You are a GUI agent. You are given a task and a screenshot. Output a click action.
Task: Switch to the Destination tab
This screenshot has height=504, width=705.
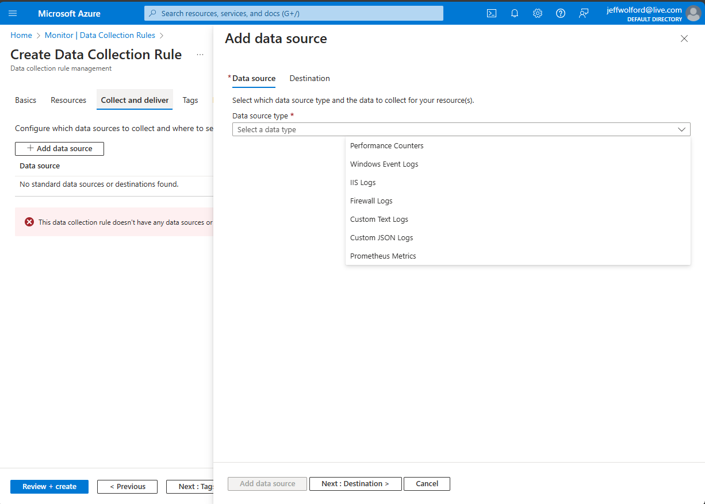tap(309, 78)
